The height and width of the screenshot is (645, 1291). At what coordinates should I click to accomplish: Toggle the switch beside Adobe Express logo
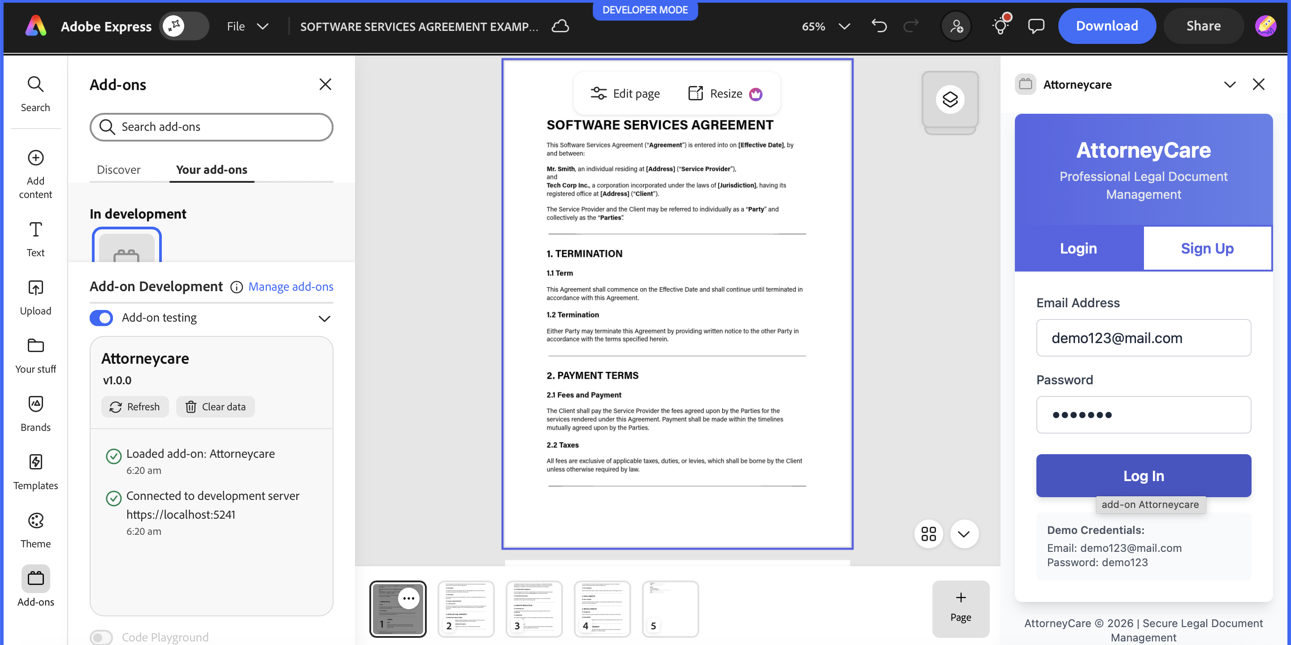pyautogui.click(x=184, y=26)
